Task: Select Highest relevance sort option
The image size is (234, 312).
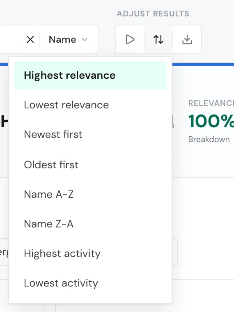Action: (90, 76)
